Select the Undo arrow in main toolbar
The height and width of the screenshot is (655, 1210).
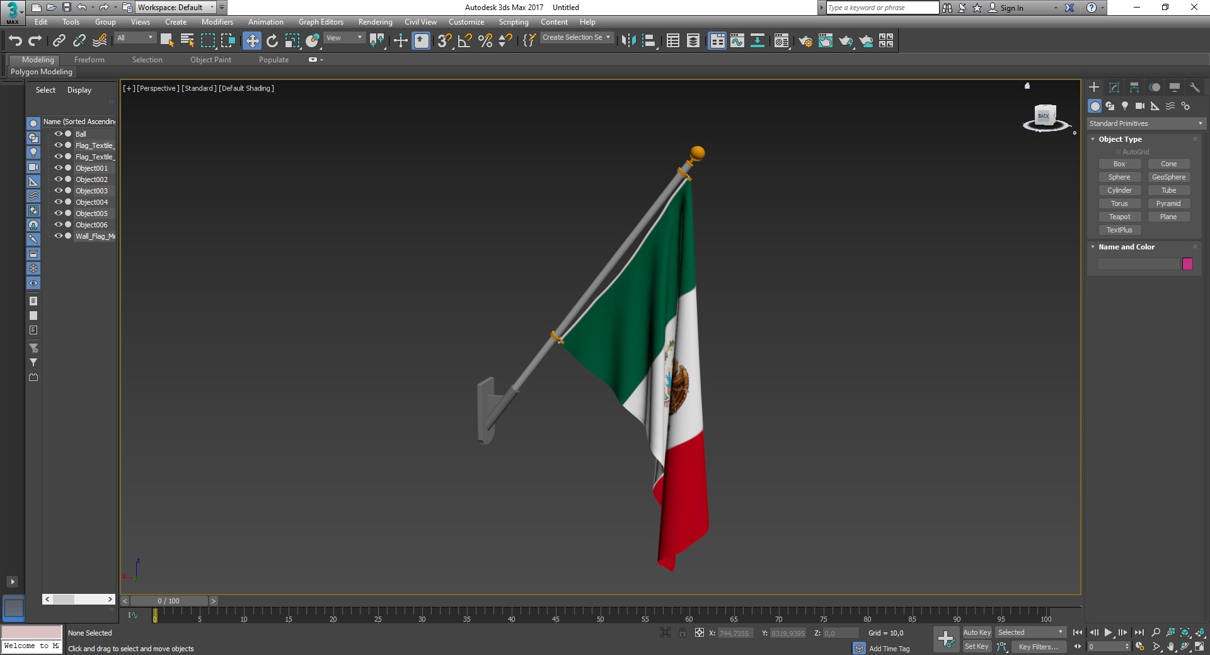pos(15,41)
